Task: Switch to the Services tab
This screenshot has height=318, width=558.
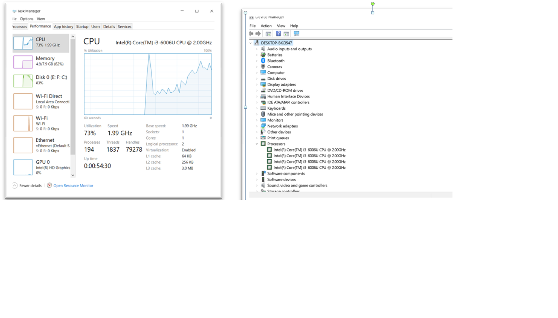Action: [x=125, y=27]
